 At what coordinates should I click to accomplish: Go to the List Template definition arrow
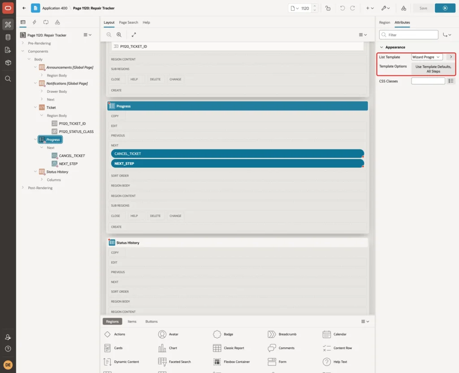pyautogui.click(x=451, y=57)
